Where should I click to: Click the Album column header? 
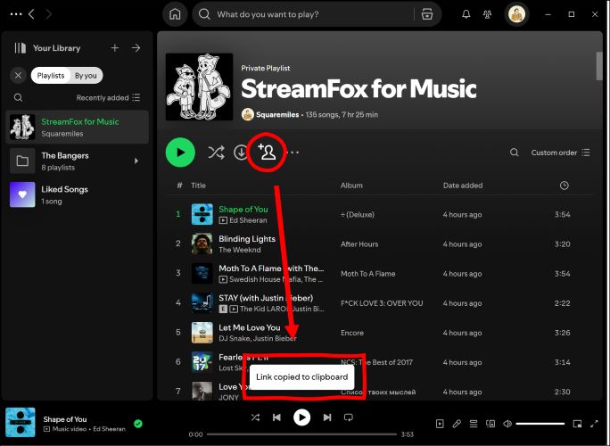[x=351, y=186]
